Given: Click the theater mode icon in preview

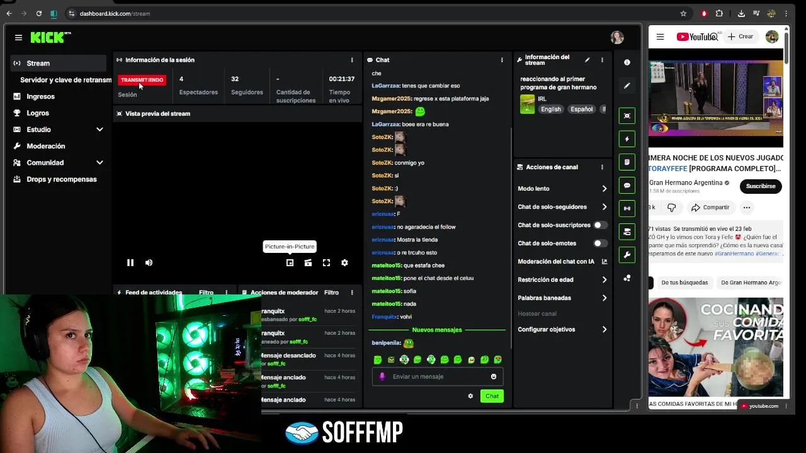Looking at the screenshot, I should [x=308, y=263].
